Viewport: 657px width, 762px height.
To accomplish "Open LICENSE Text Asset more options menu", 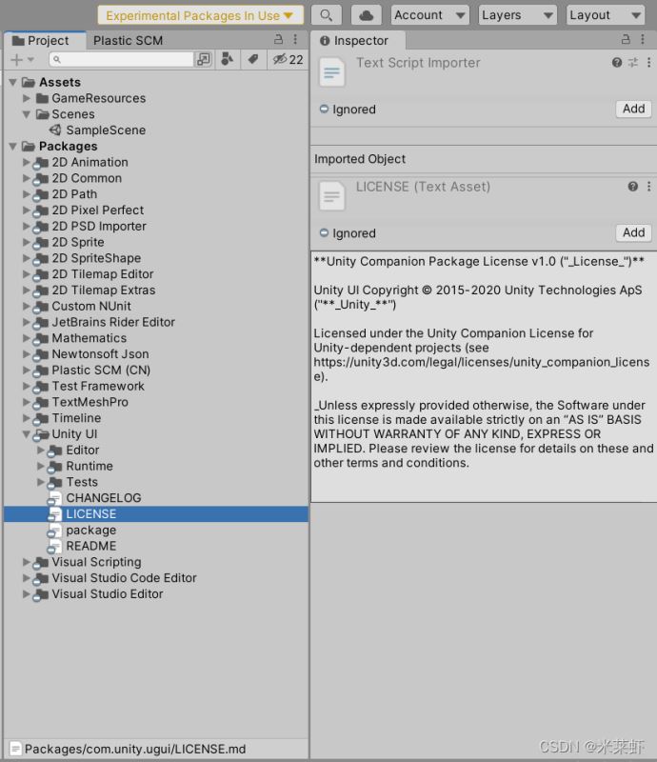I will [648, 186].
